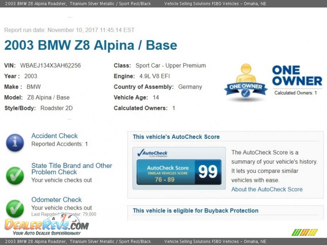Click the green checkmark icon beside State Title Brand check
Viewport: 327px width, 245px height.
click(15, 176)
